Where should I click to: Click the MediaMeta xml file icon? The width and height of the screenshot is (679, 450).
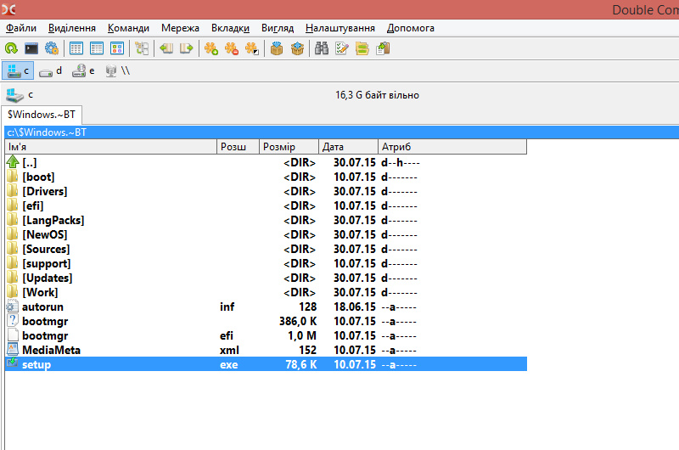(x=13, y=349)
